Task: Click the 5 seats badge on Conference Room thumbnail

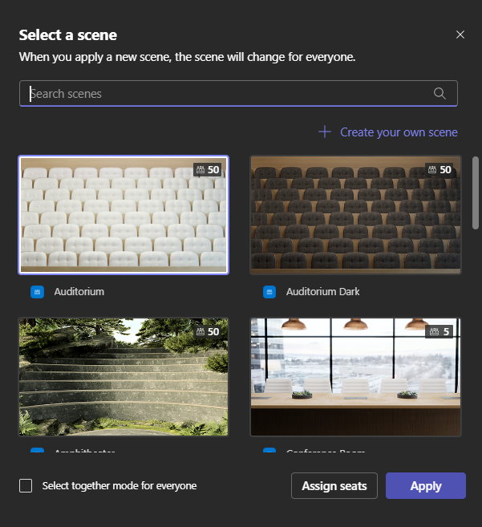Action: 439,332
